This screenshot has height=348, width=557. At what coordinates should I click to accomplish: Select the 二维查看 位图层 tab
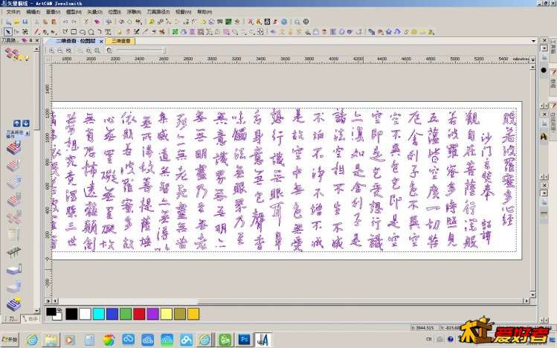[75, 41]
